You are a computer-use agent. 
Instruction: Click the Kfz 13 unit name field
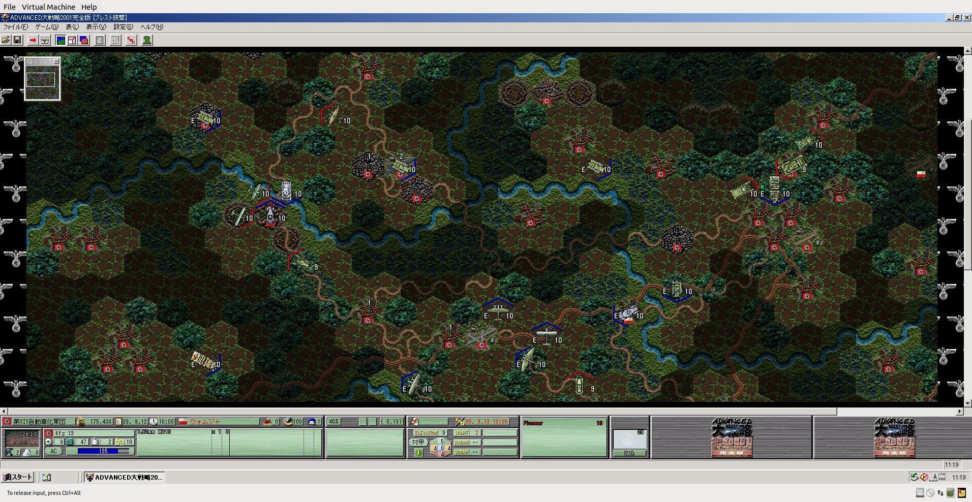(x=94, y=433)
